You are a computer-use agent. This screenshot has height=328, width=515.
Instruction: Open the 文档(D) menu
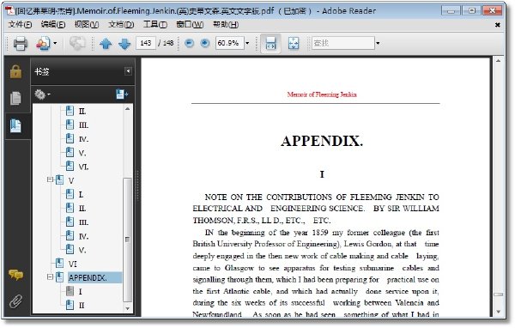[x=121, y=25]
